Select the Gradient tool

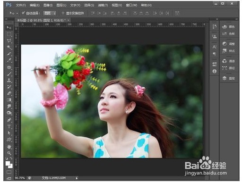pyautogui.click(x=9, y=100)
